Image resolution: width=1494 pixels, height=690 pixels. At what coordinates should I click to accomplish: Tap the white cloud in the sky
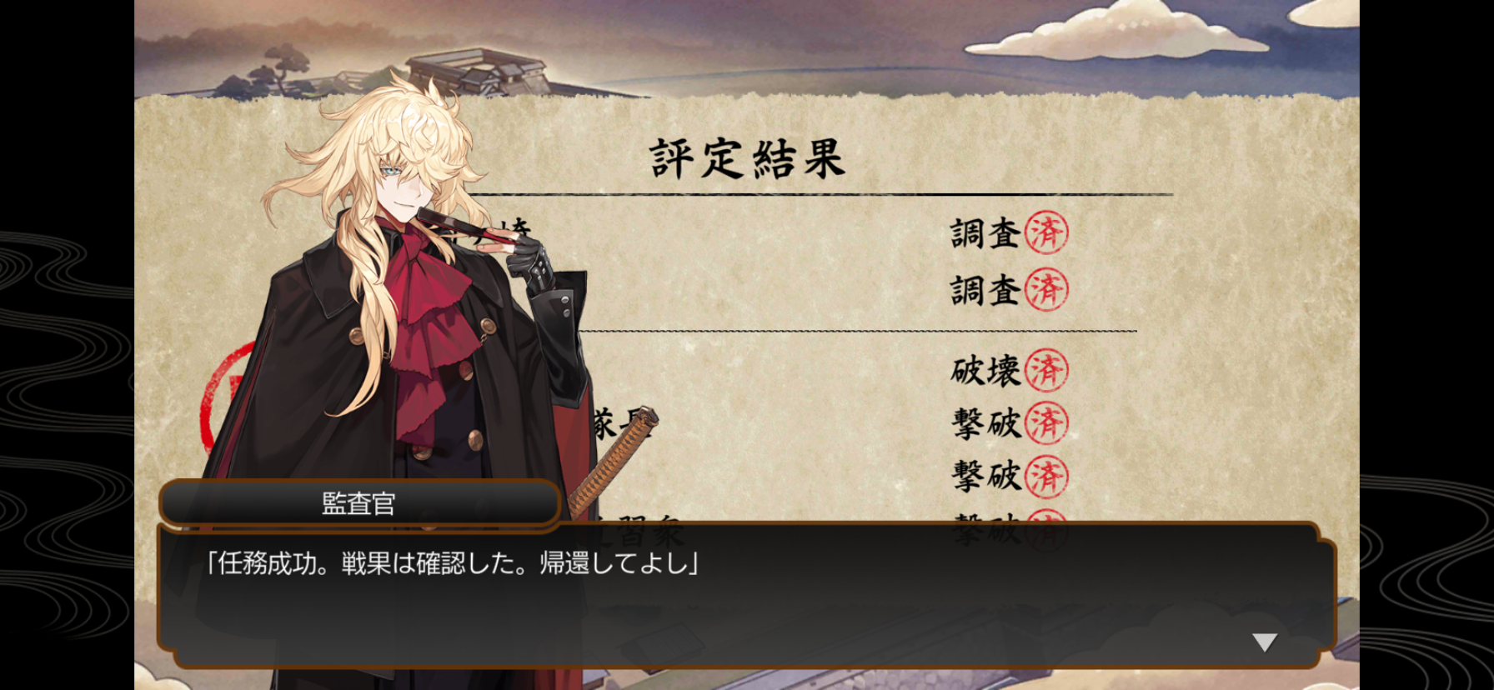click(1115, 33)
